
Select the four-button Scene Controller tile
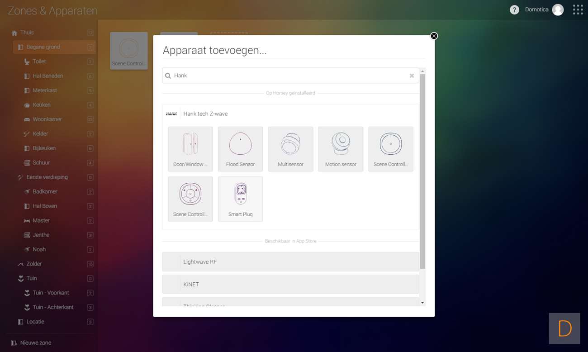tap(190, 199)
